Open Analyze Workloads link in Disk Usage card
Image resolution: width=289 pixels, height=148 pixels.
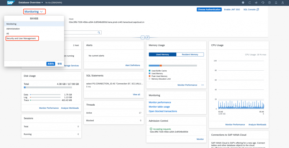pyautogui.click(x=70, y=108)
